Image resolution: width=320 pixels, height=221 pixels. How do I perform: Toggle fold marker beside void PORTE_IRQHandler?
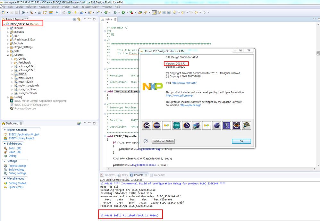pyautogui.click(x=105, y=136)
